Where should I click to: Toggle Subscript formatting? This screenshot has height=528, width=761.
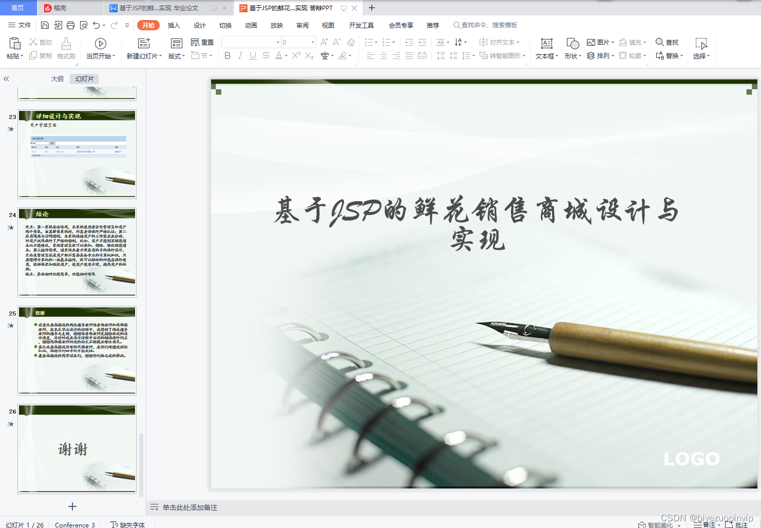309,55
